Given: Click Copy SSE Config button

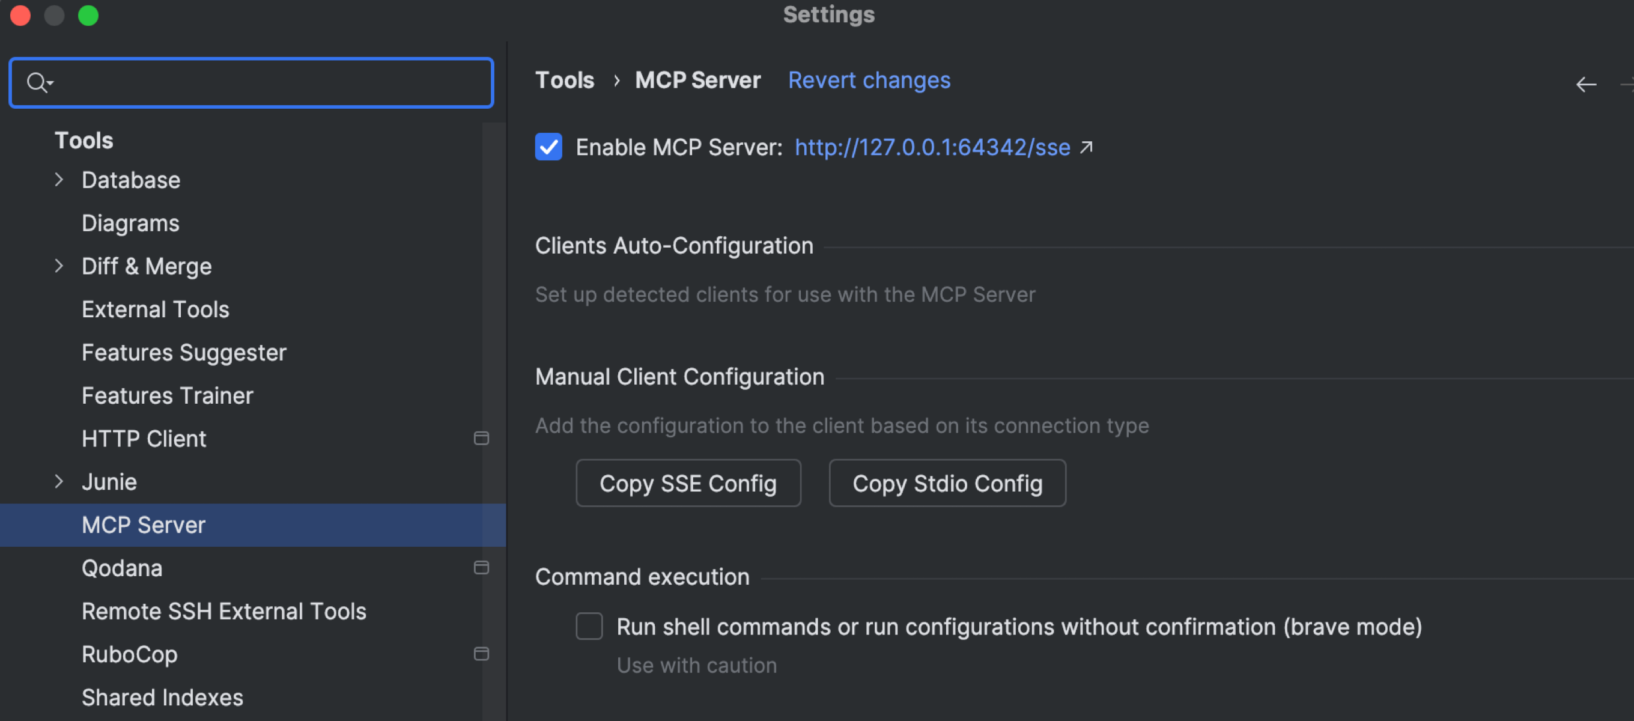Looking at the screenshot, I should [x=688, y=484].
